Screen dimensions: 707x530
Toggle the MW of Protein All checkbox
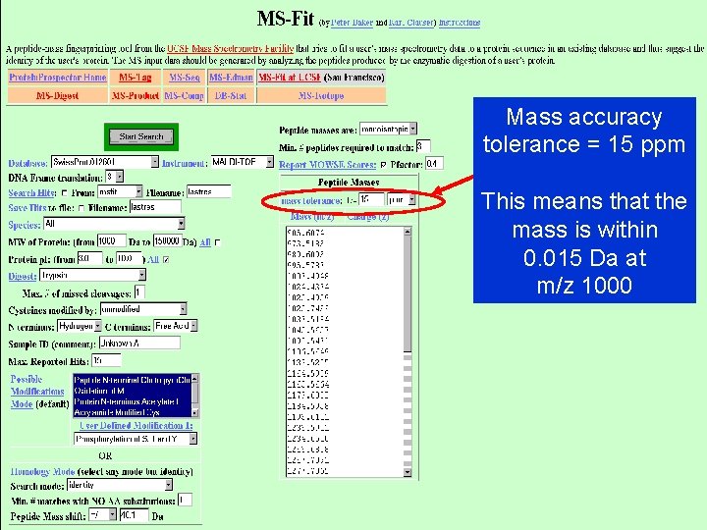pos(217,242)
